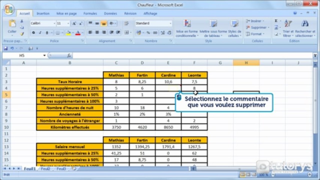
Task: Align text left in cell
Action: [x=90, y=32]
